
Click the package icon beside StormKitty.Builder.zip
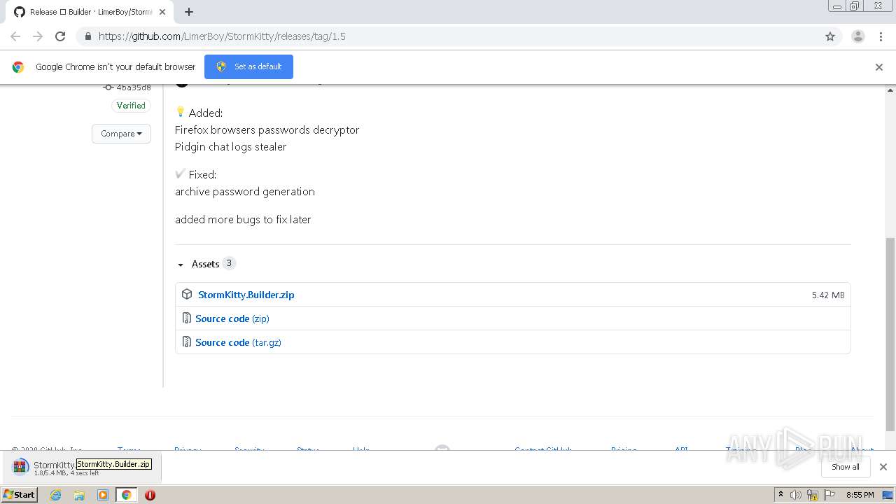point(187,295)
